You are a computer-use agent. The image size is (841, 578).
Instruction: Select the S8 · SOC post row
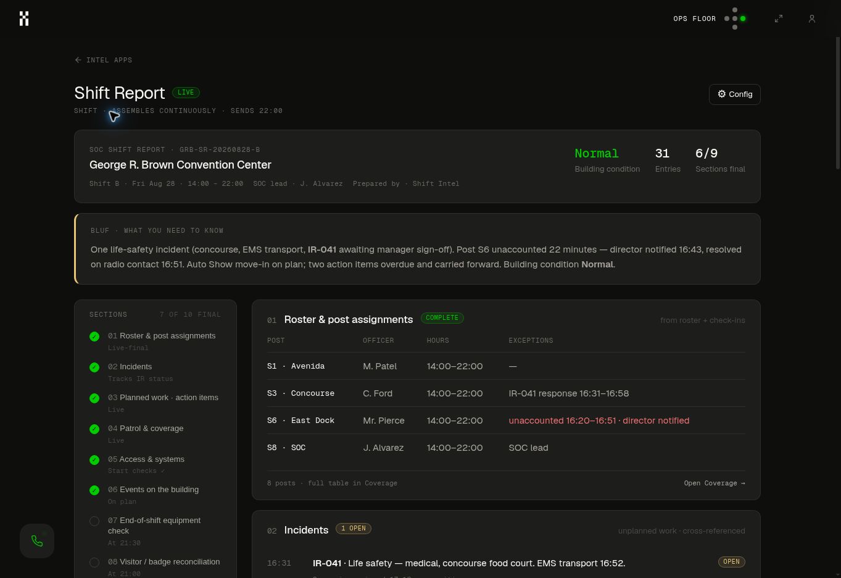(x=506, y=448)
